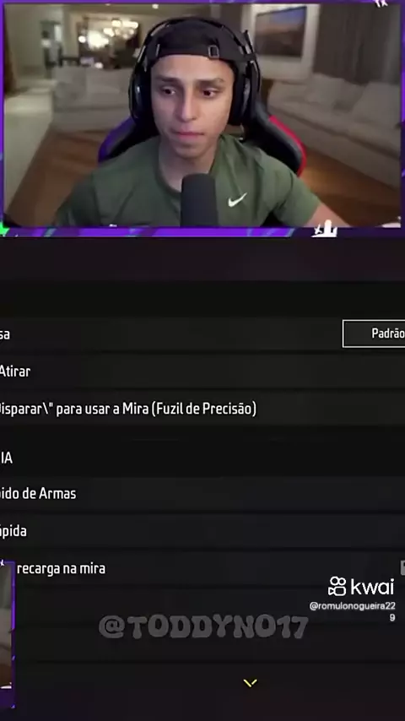Click the green star on webcam frame

(3, 229)
